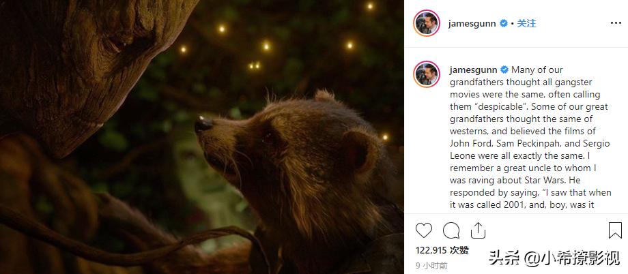Share the post using the share arrow icon
628x274 pixels.
pyautogui.click(x=478, y=230)
